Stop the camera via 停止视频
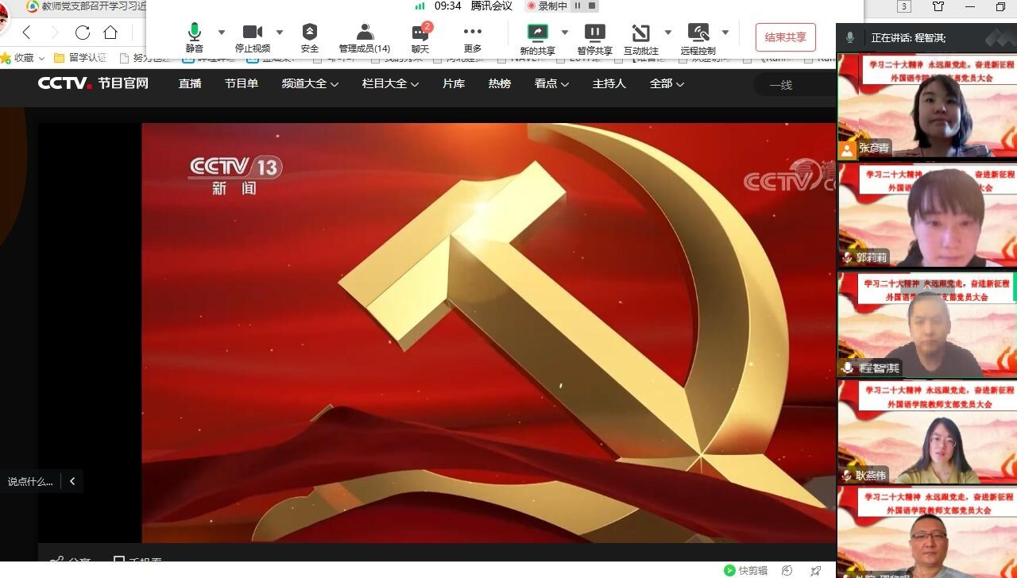Image resolution: width=1017 pixels, height=578 pixels. click(253, 33)
